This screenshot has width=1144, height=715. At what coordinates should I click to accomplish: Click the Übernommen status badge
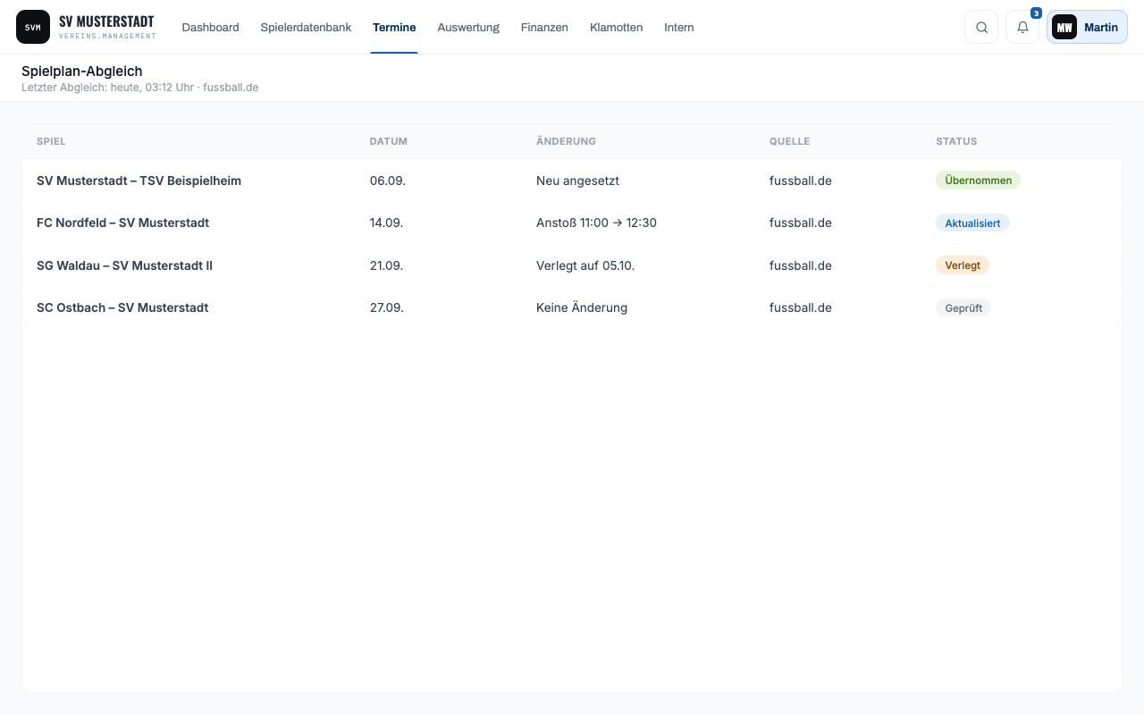tap(978, 181)
